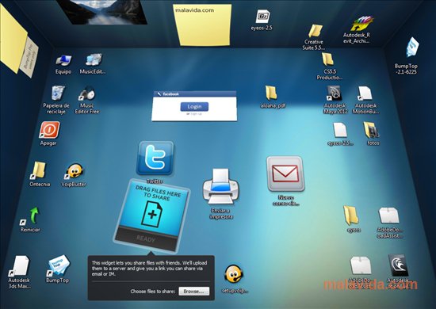
Task: Select the malavida.com sticky note
Action: point(203,25)
